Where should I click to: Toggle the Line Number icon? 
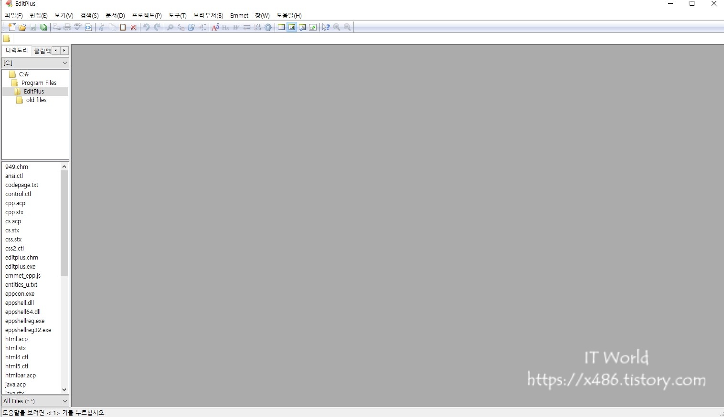click(x=257, y=27)
